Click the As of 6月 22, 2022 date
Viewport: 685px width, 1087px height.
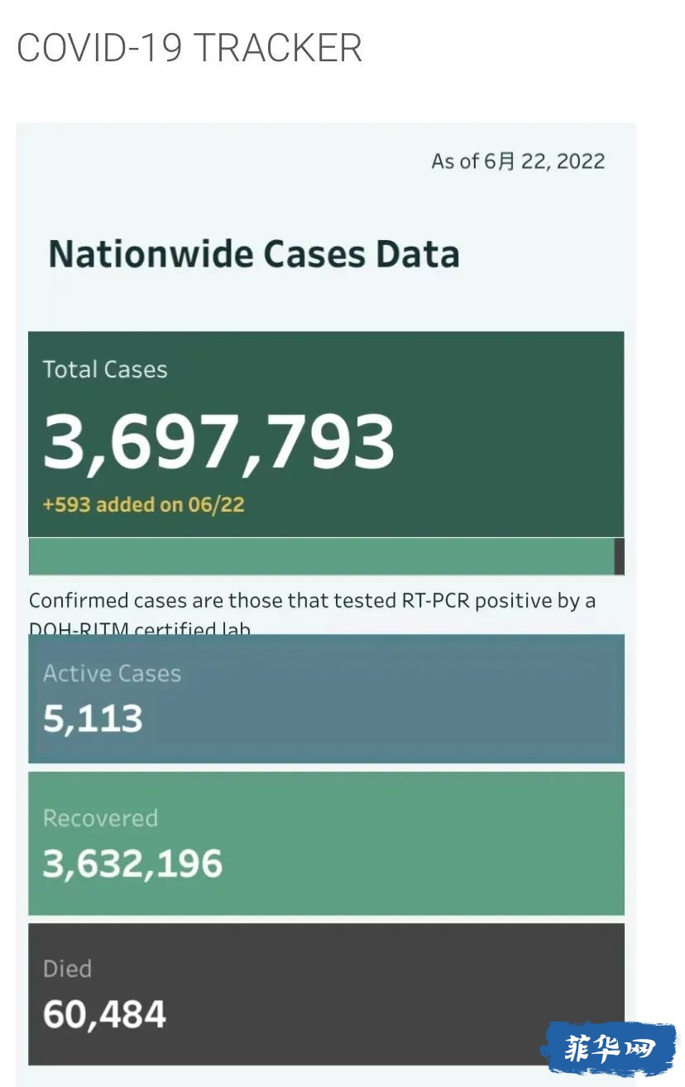point(518,161)
